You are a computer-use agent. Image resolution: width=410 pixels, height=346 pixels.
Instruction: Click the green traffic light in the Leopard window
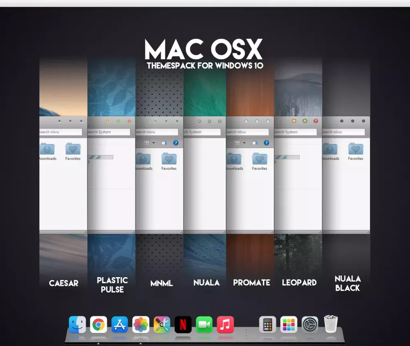[305, 121]
